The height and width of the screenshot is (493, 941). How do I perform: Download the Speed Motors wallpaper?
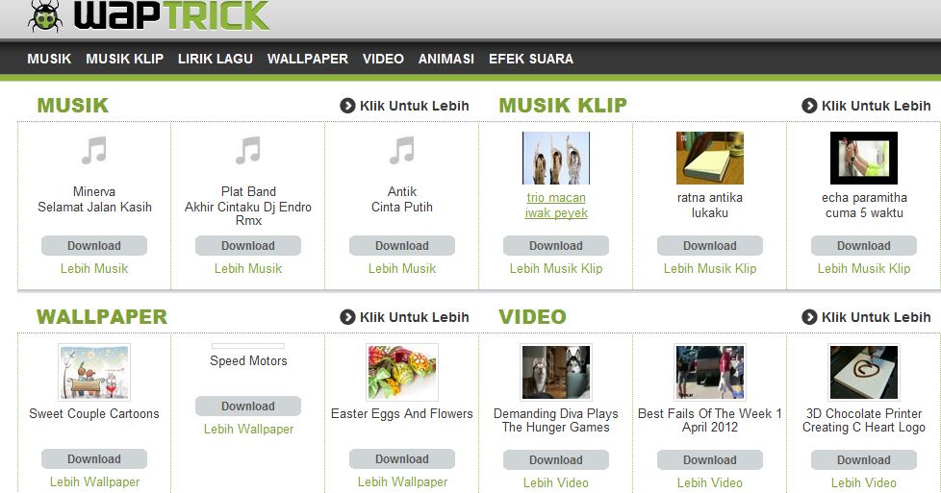[x=248, y=407]
